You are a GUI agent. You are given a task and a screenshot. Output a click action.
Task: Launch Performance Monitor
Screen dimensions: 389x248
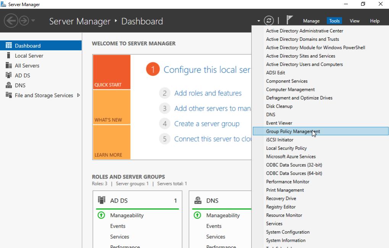[321, 182]
